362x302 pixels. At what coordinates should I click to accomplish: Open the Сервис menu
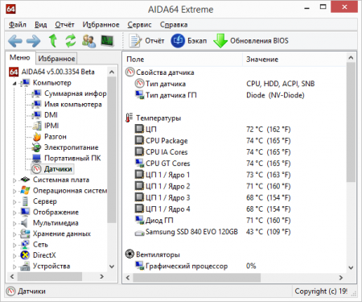(139, 25)
